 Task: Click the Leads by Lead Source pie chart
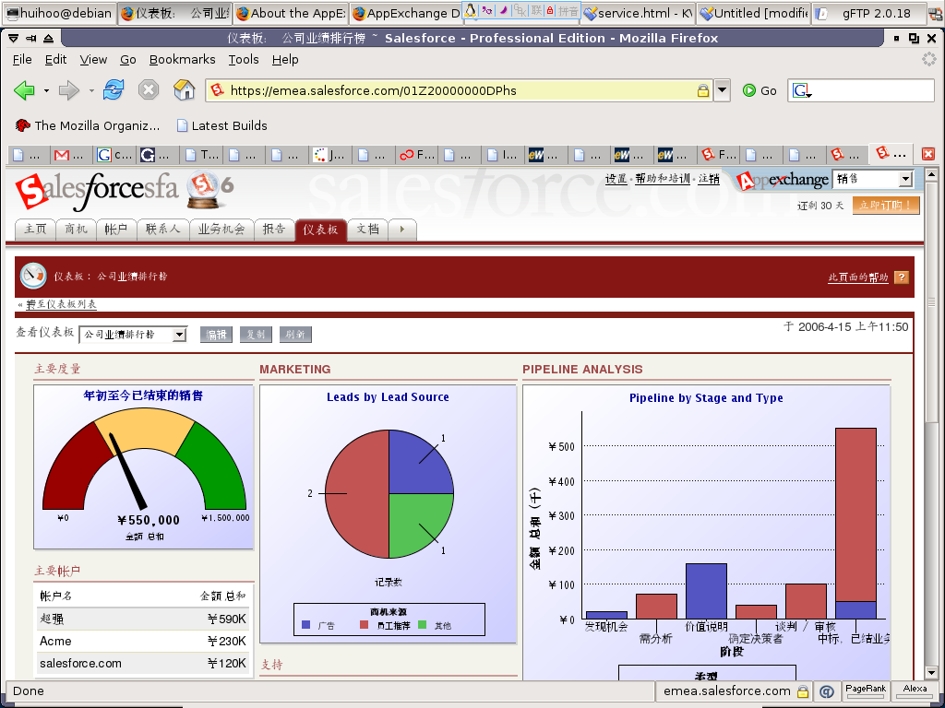click(x=389, y=494)
